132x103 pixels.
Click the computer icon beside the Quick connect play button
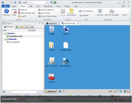pos(52,2)
